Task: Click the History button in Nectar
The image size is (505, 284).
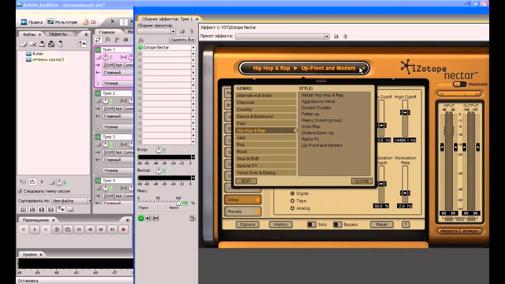Action: tap(281, 224)
